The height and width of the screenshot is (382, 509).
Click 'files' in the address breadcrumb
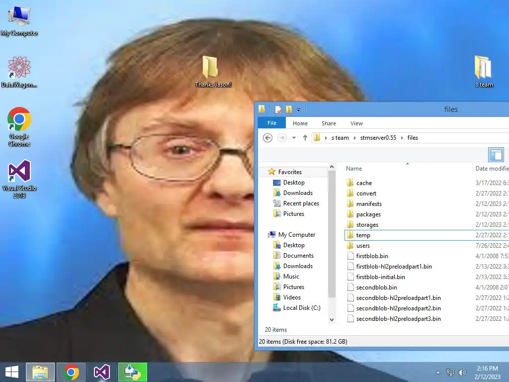(x=413, y=138)
